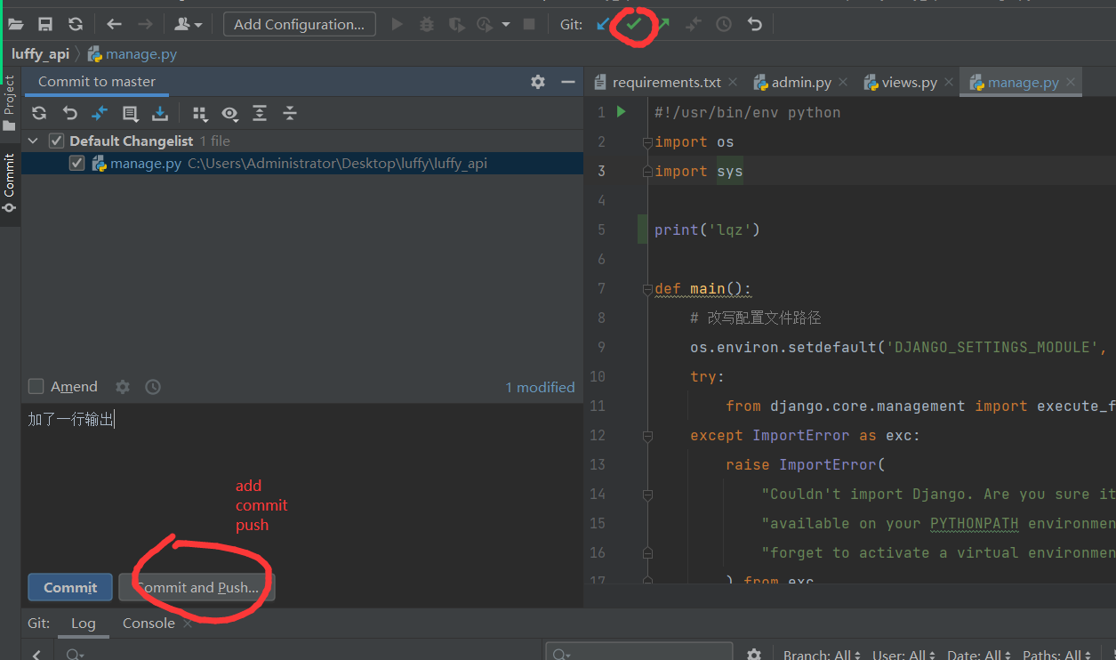Fold the import block at line 2
The image size is (1116, 660).
tap(647, 142)
